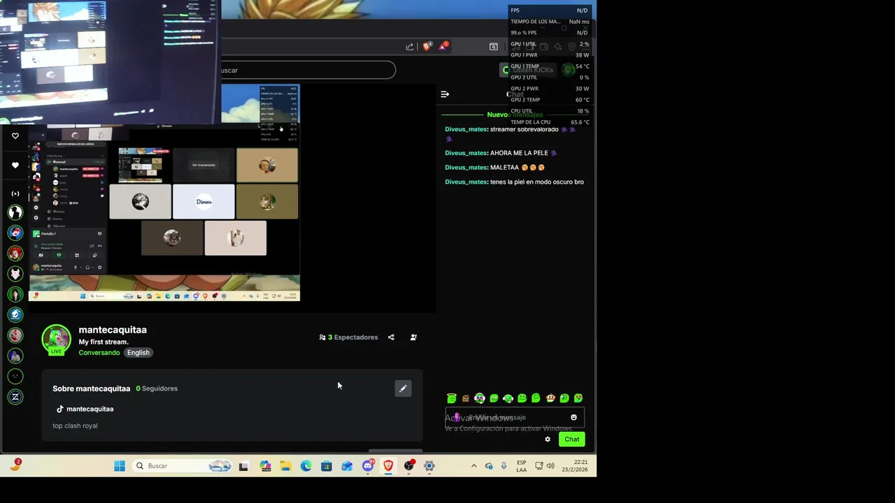
Task: Click the 'top clash royal' description text
Action: 75,426
